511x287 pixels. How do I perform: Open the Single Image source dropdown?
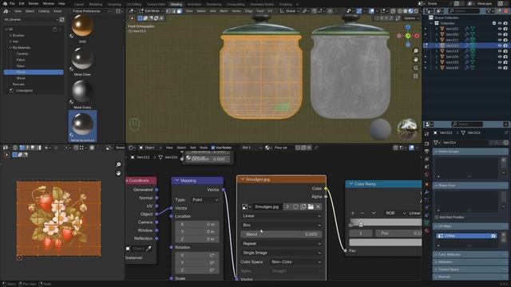coord(281,253)
